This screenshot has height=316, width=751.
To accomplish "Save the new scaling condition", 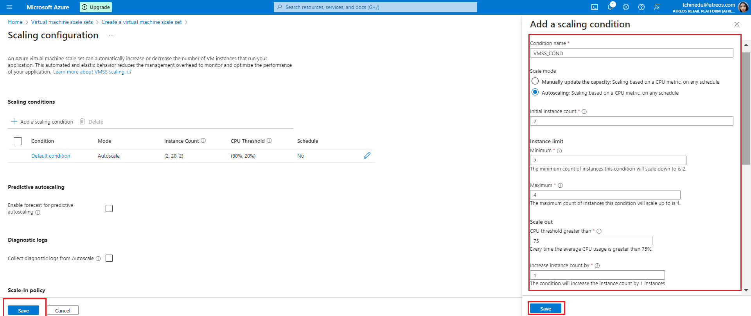I will pyautogui.click(x=546, y=309).
